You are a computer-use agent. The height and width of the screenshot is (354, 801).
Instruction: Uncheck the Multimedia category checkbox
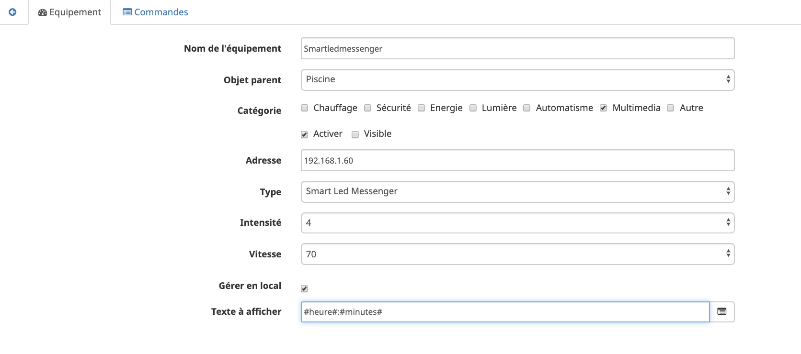coord(603,108)
